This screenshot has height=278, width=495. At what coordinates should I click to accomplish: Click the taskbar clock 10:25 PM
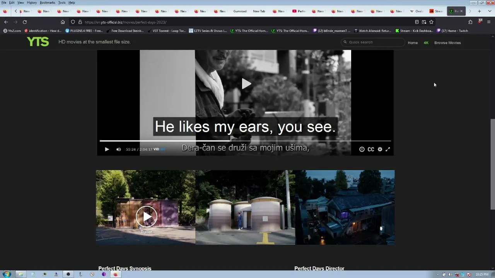[x=482, y=275]
